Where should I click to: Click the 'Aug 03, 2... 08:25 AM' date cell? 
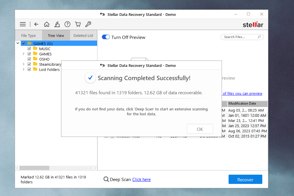coord(246,110)
